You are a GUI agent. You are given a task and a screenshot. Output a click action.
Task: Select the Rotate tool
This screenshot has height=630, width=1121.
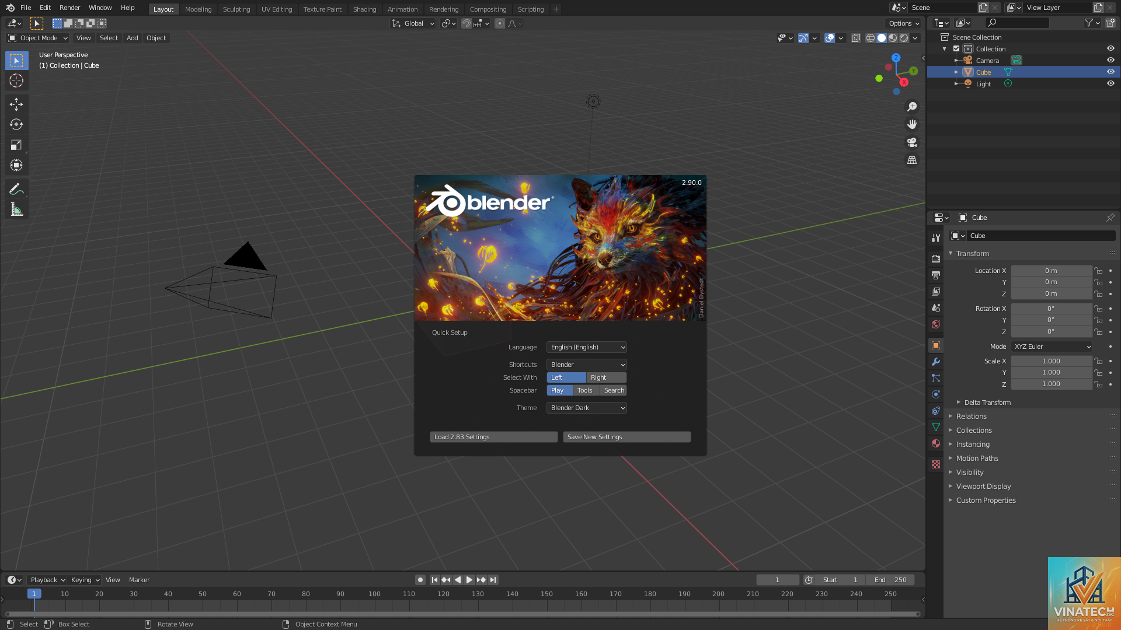pyautogui.click(x=16, y=125)
